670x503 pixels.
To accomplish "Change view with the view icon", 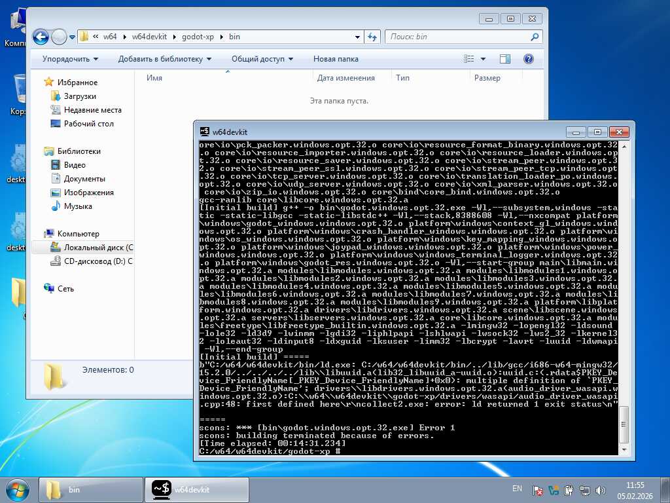I will coord(469,58).
